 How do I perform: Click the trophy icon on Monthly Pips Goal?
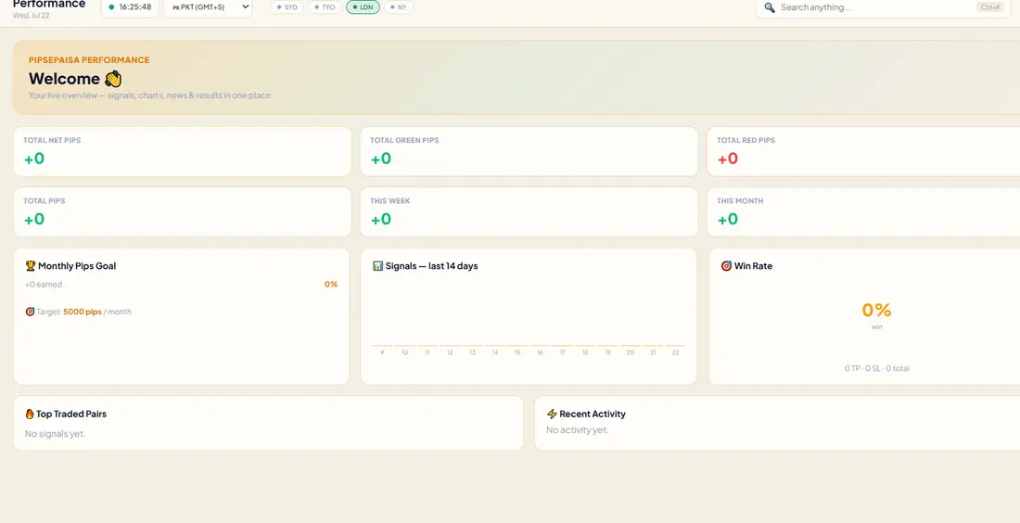point(30,265)
